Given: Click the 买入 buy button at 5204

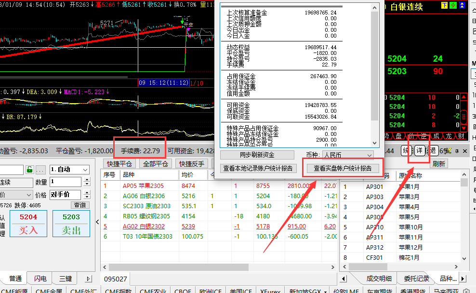Looking at the screenshot, I should [28, 223].
